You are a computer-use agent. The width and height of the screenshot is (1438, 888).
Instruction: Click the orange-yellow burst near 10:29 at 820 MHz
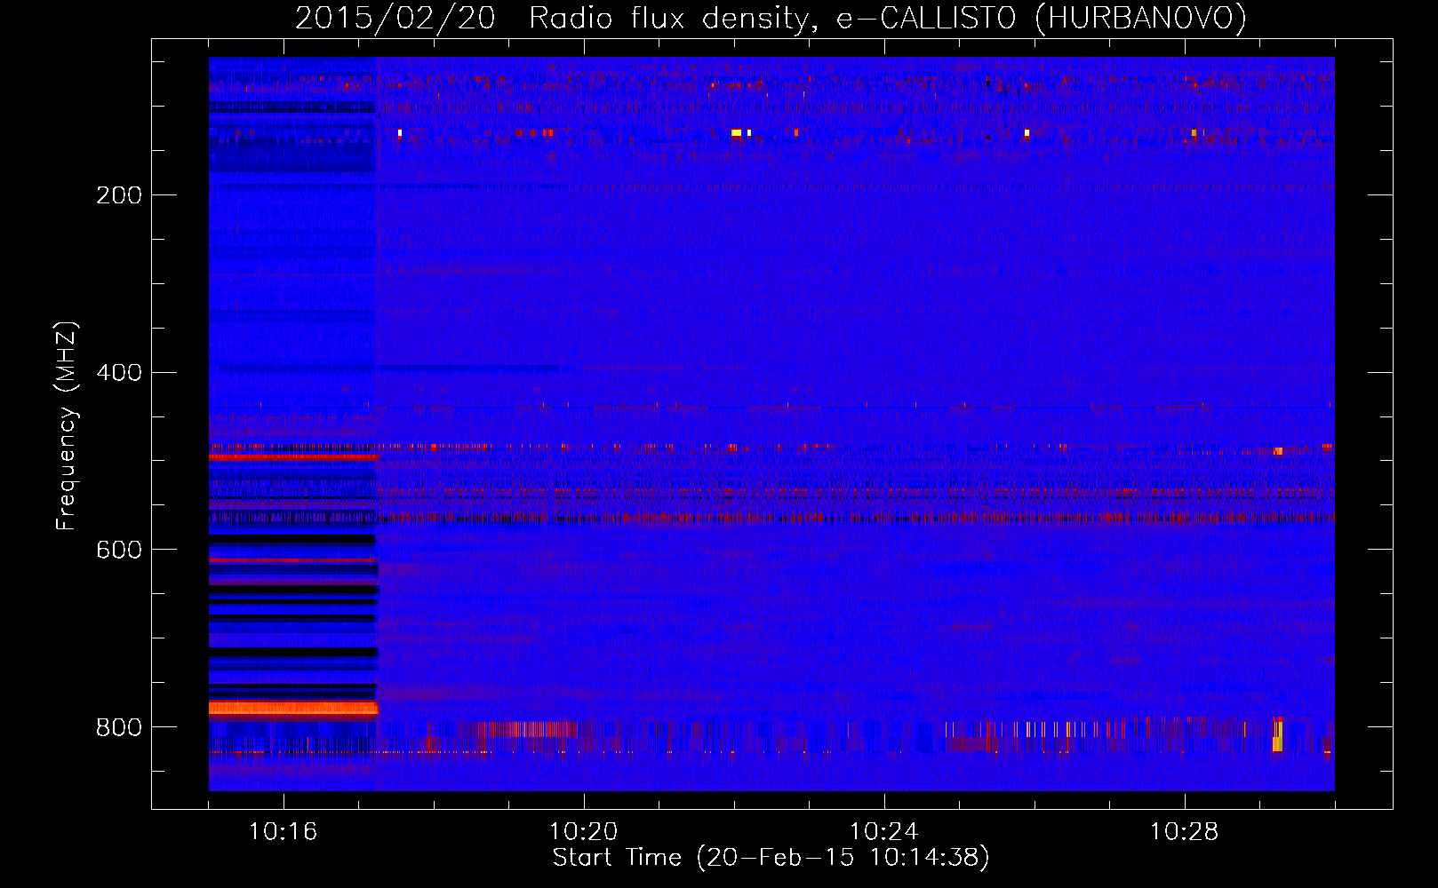1277,735
